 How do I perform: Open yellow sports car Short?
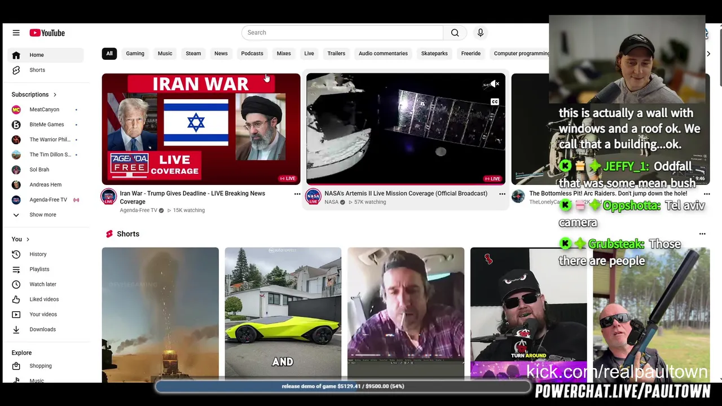[x=283, y=315]
